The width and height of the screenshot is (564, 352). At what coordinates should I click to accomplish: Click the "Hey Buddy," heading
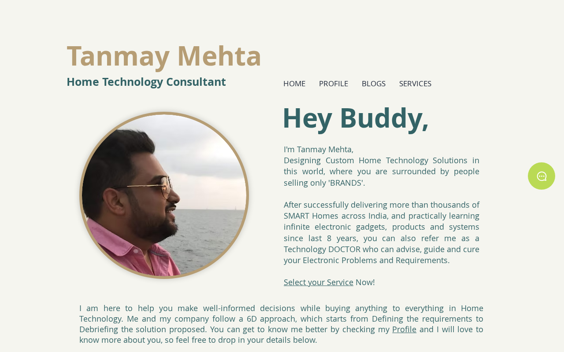pos(355,118)
